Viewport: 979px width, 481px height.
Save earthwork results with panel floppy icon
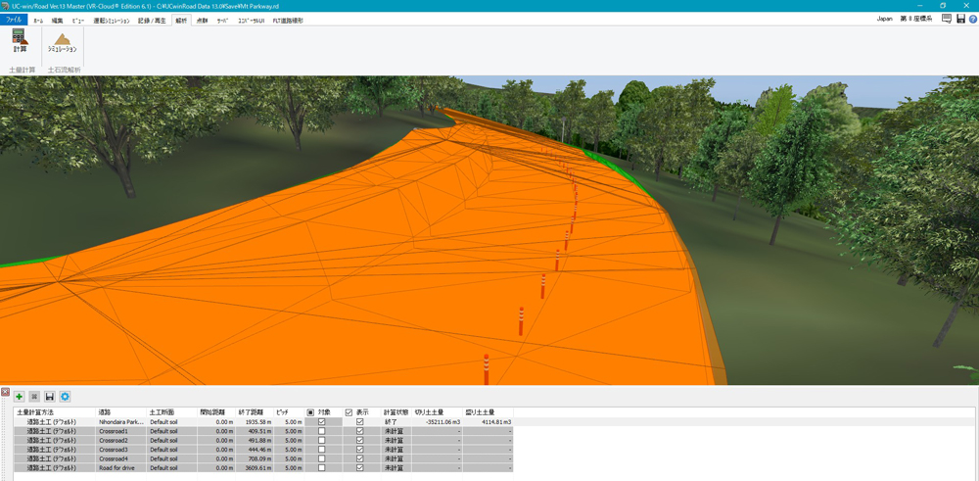[50, 397]
